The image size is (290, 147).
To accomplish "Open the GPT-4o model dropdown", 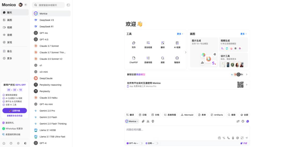I will tap(132, 143).
